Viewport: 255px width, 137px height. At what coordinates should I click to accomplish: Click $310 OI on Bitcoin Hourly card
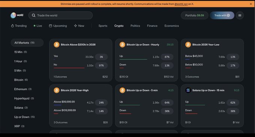pyautogui.click(x=124, y=77)
